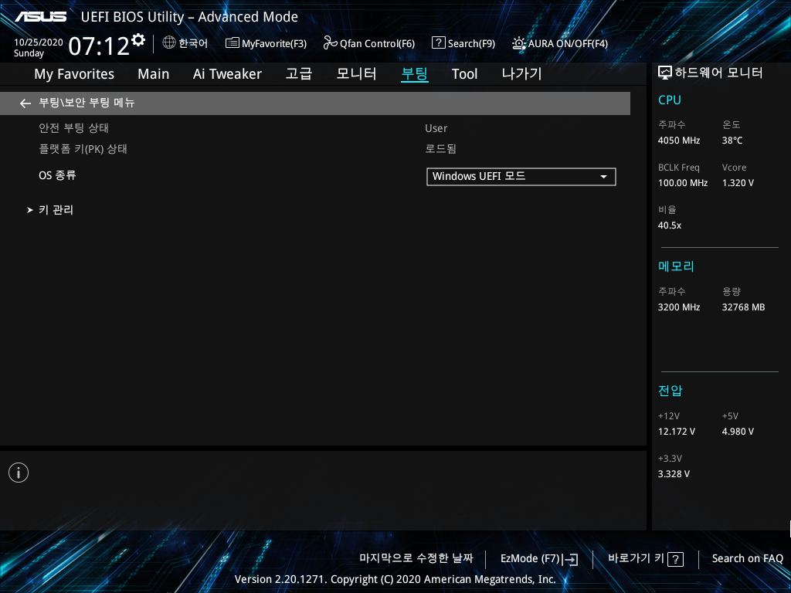Open OS 종류 Windows UEFI 모드 dropdown
The height and width of the screenshot is (593, 791).
tap(521, 177)
